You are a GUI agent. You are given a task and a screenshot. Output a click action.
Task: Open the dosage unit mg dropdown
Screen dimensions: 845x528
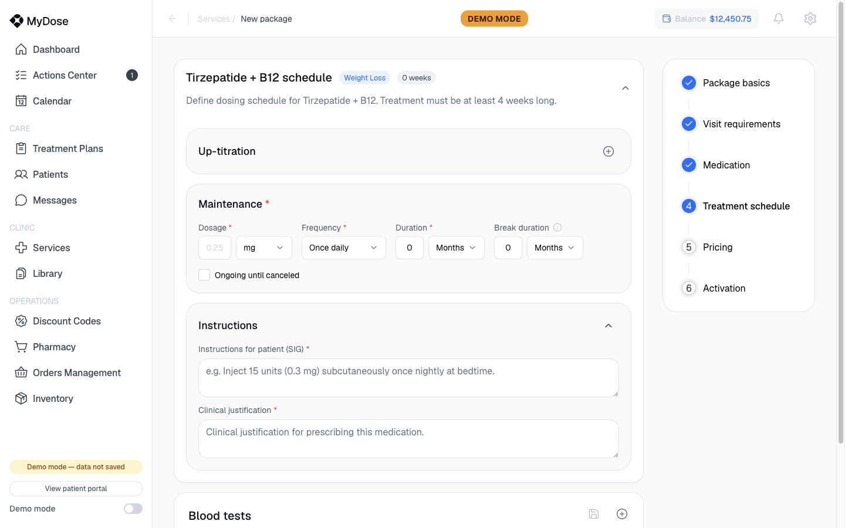(264, 248)
